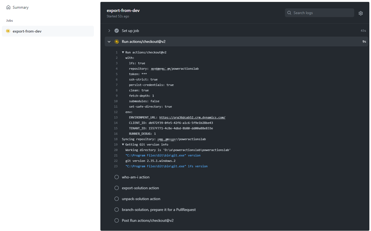
Task: Click the pending circle on Post Run actions/checkout@v2
Action: (116, 220)
